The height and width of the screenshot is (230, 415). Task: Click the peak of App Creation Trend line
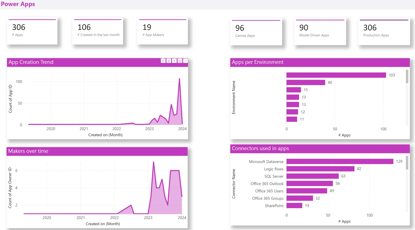tap(180, 78)
